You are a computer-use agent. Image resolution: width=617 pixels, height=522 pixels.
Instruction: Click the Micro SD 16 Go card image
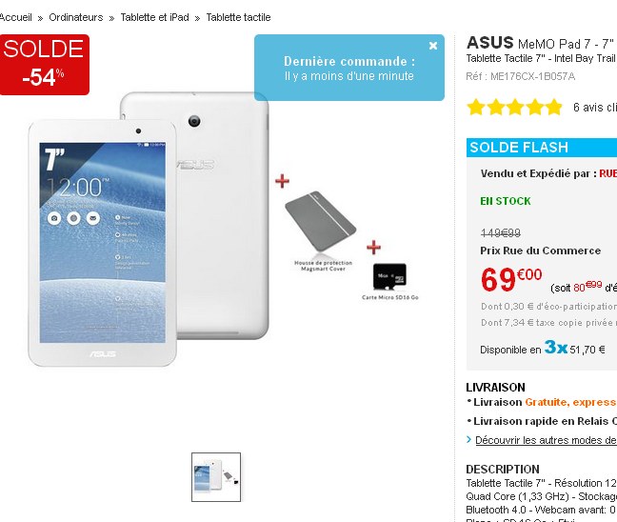pos(389,276)
